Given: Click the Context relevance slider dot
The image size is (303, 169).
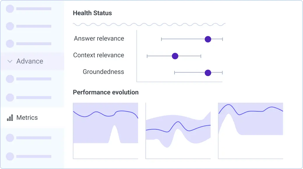Looking at the screenshot, I should (175, 56).
